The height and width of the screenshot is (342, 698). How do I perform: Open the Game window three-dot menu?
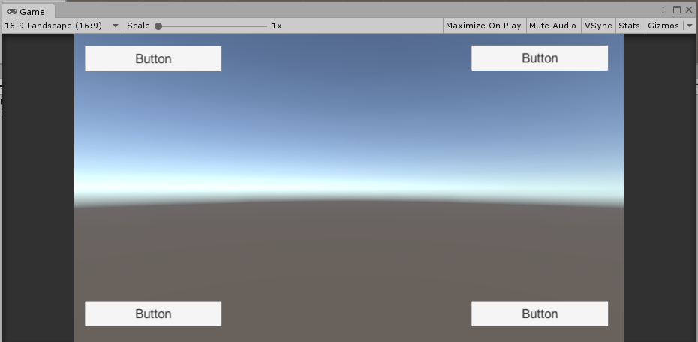663,10
